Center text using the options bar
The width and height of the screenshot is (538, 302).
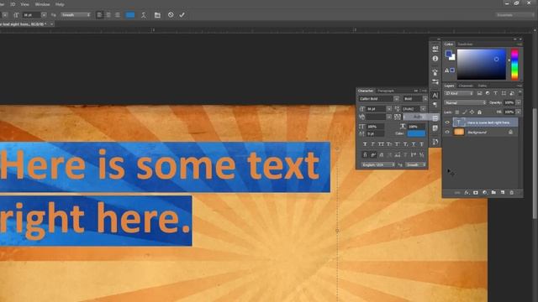pyautogui.click(x=108, y=15)
